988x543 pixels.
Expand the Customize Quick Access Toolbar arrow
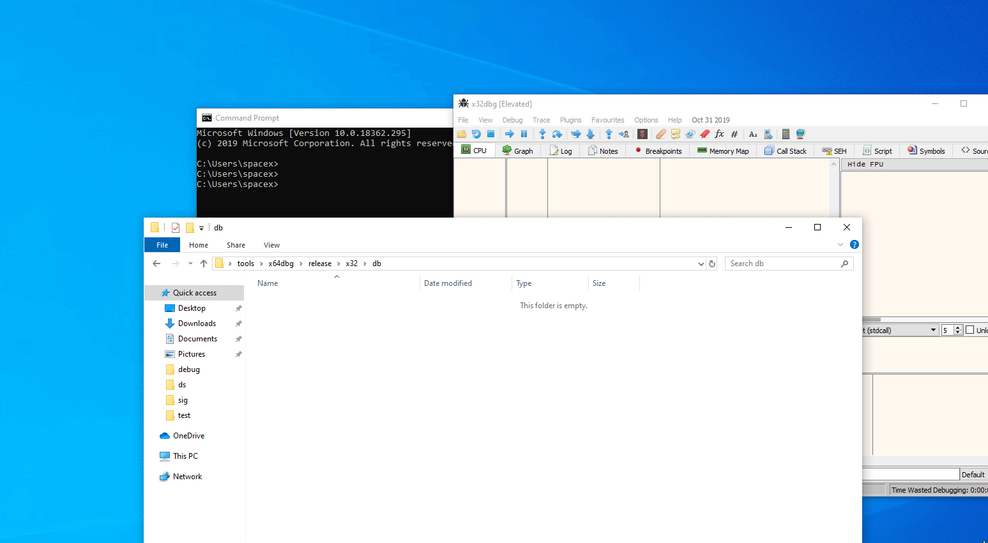click(201, 228)
